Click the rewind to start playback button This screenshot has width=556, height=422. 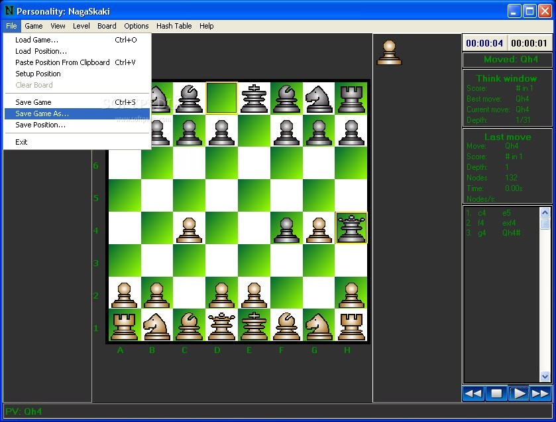473,393
